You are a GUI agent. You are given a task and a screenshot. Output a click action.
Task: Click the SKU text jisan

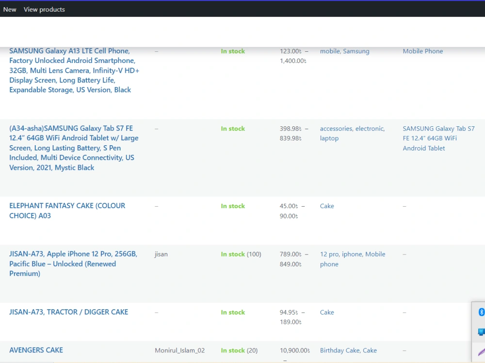coord(161,255)
